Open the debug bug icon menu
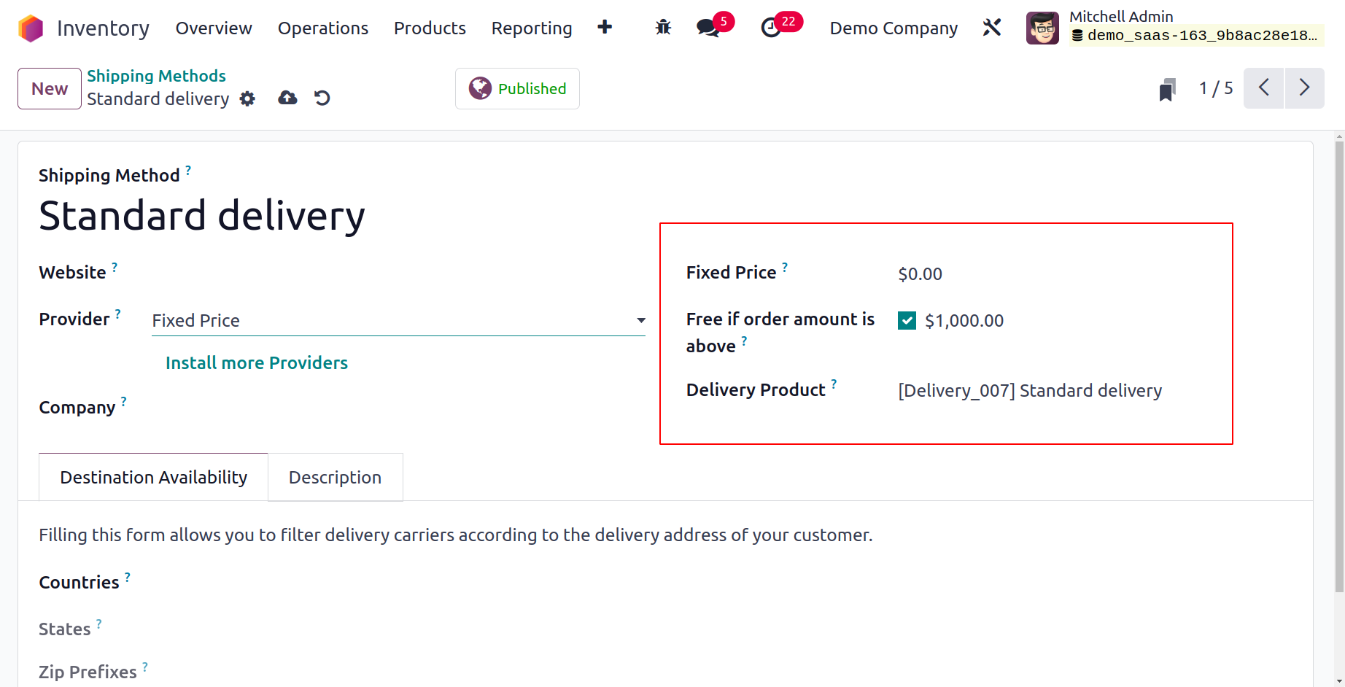1345x687 pixels. tap(663, 28)
